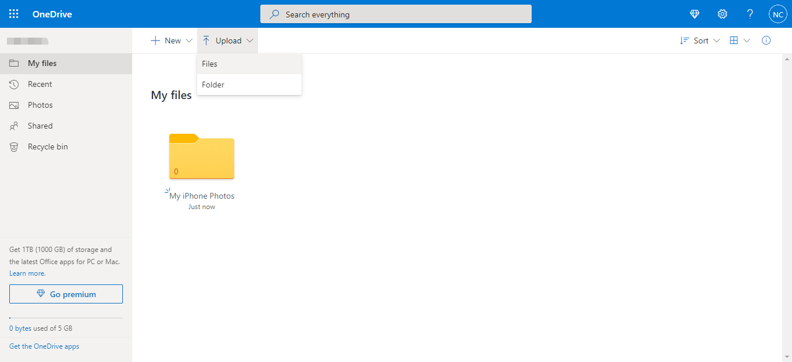Viewport: 792px width, 362px height.
Task: Open OneDrive settings gear
Action: [x=722, y=13]
